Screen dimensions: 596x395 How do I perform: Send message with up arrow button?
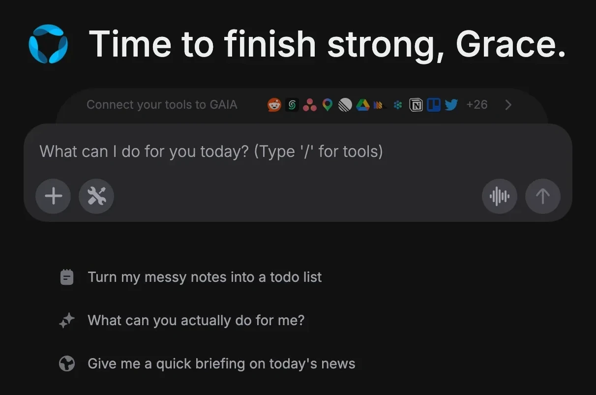543,196
